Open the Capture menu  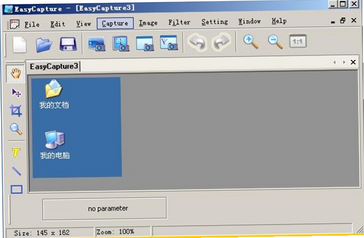pyautogui.click(x=115, y=23)
